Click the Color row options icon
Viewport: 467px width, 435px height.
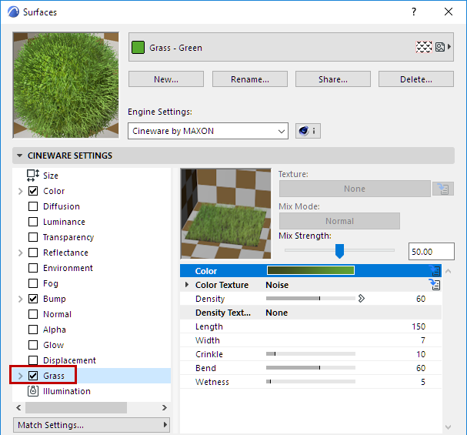(x=436, y=271)
